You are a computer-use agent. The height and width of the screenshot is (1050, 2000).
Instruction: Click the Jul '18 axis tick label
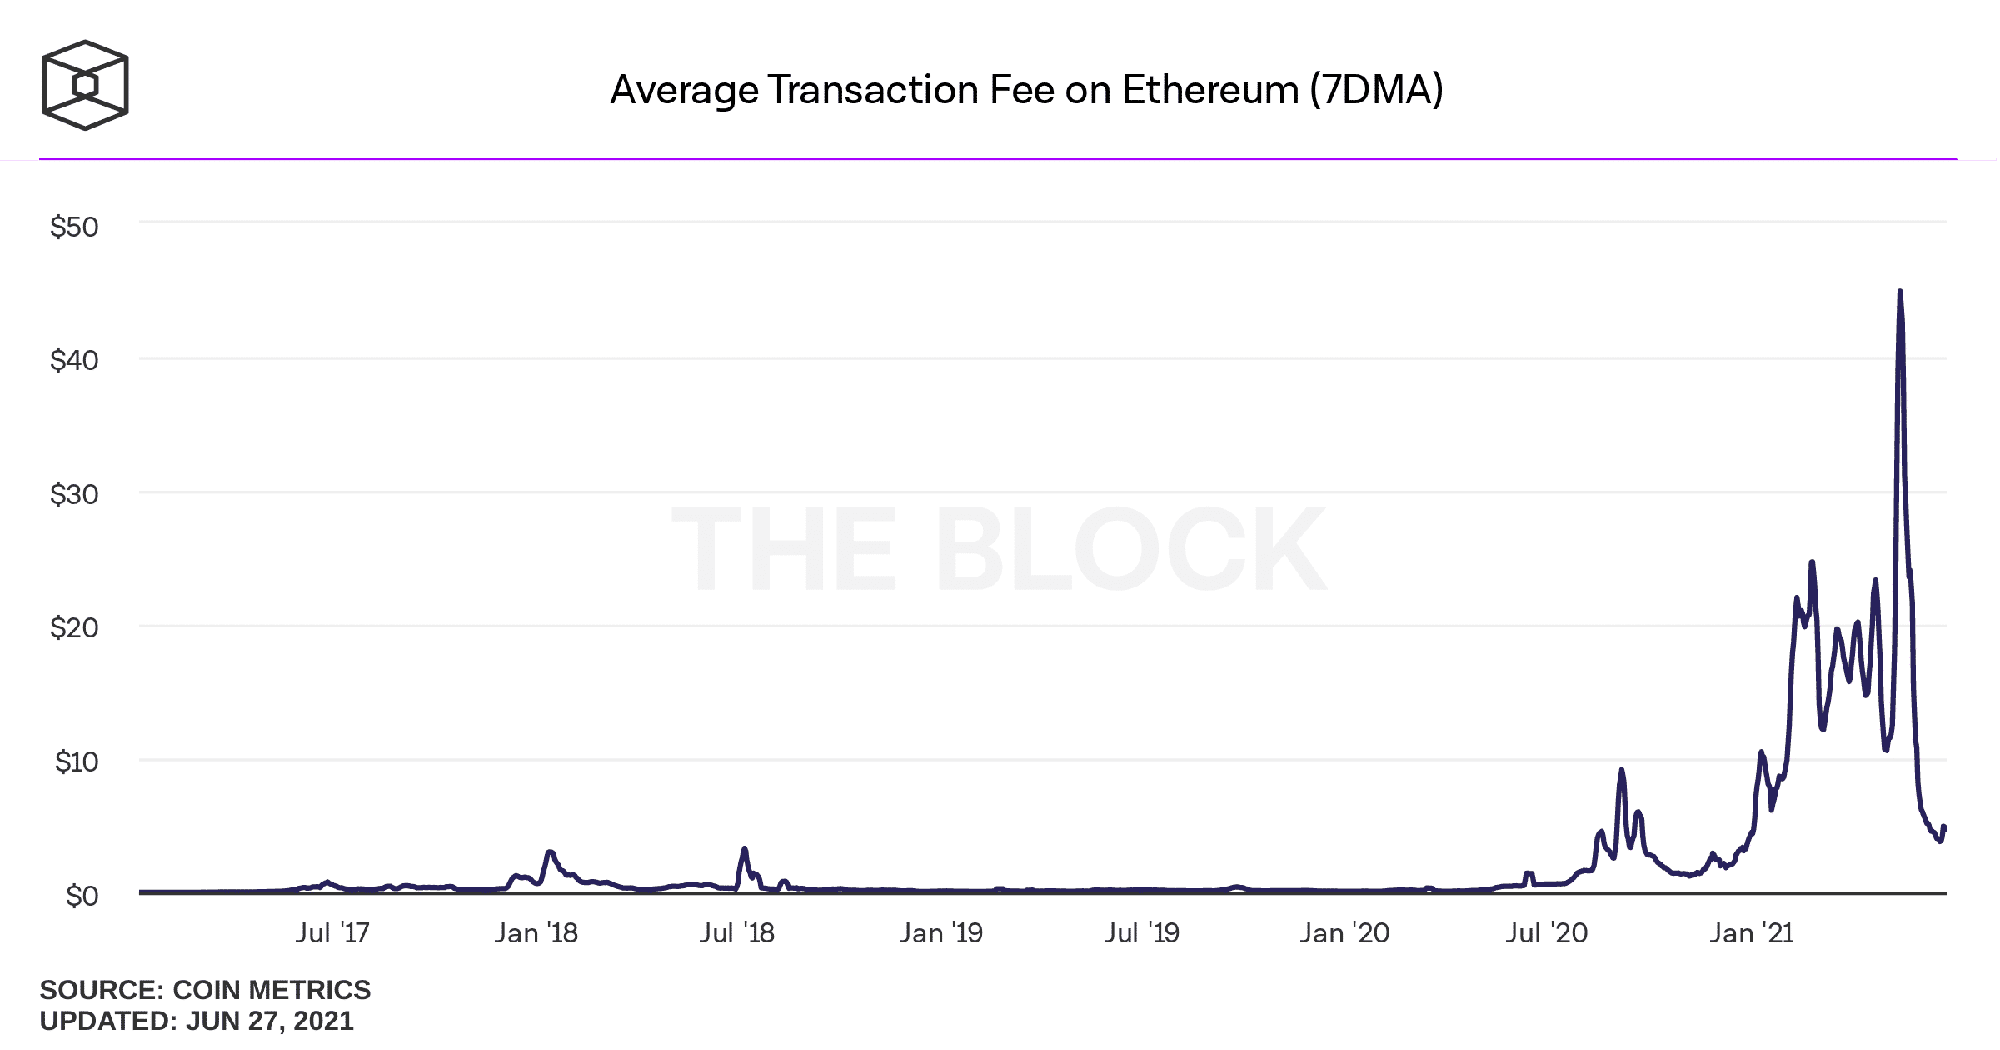pyautogui.click(x=737, y=933)
